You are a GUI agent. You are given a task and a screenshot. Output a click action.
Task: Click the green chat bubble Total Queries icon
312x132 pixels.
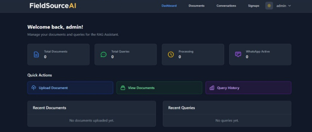pos(103,54)
